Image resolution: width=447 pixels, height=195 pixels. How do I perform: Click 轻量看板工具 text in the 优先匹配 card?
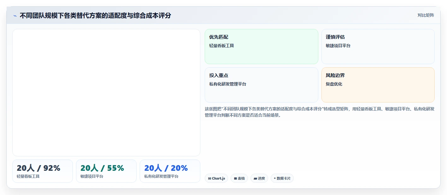(221, 46)
